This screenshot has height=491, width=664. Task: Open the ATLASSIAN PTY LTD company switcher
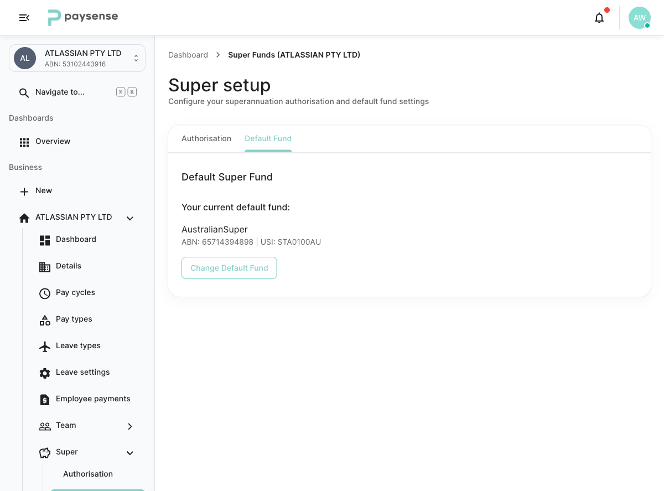tap(77, 58)
